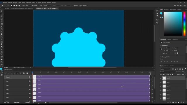Select the Brush tool

pyautogui.click(x=2, y=32)
